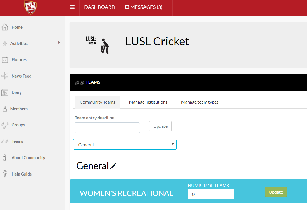Open the Groups sidebar link
307x210 pixels.
(18, 125)
